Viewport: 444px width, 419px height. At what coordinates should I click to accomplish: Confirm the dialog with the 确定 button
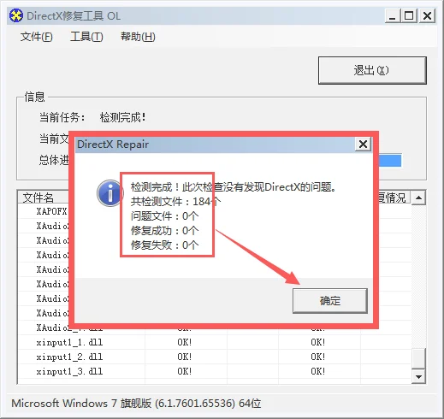click(x=330, y=301)
